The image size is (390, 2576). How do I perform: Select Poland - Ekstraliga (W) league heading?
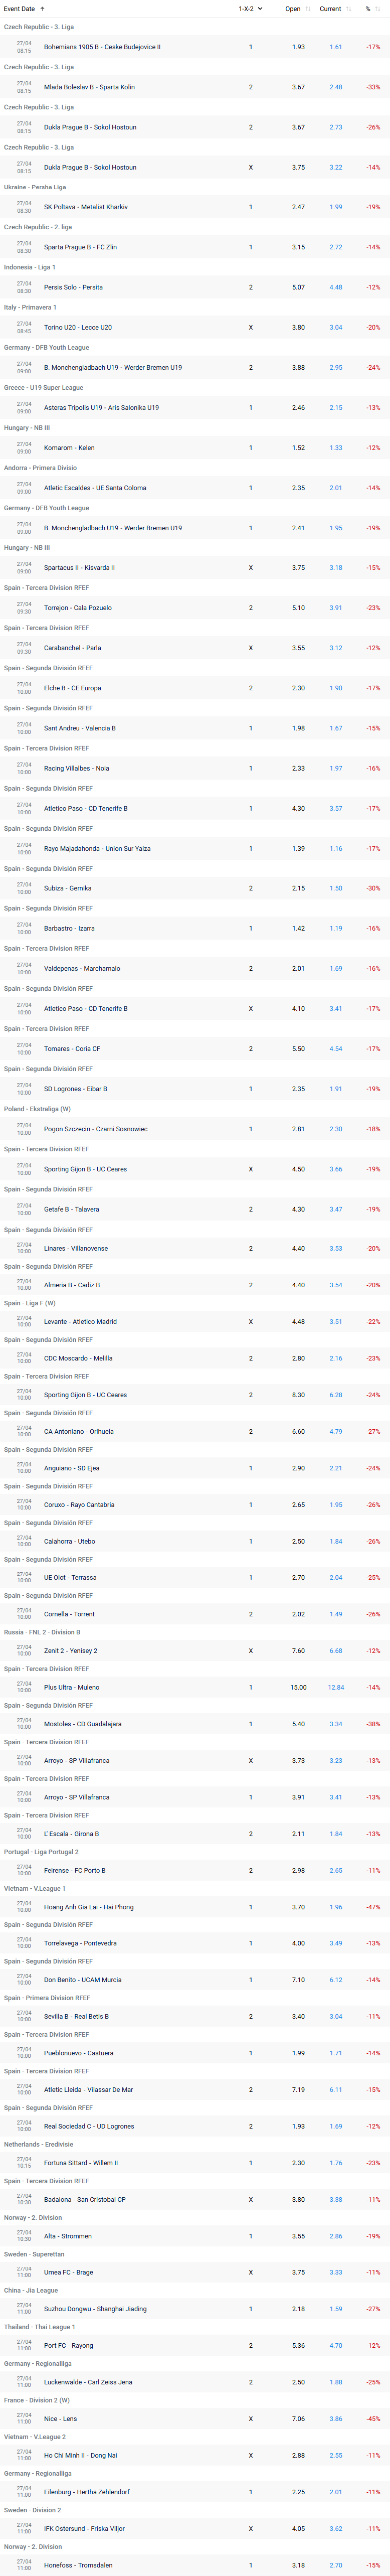click(x=37, y=1109)
